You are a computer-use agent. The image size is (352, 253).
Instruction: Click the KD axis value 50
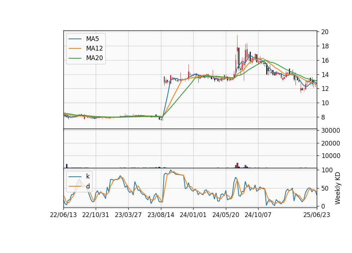click(x=325, y=188)
